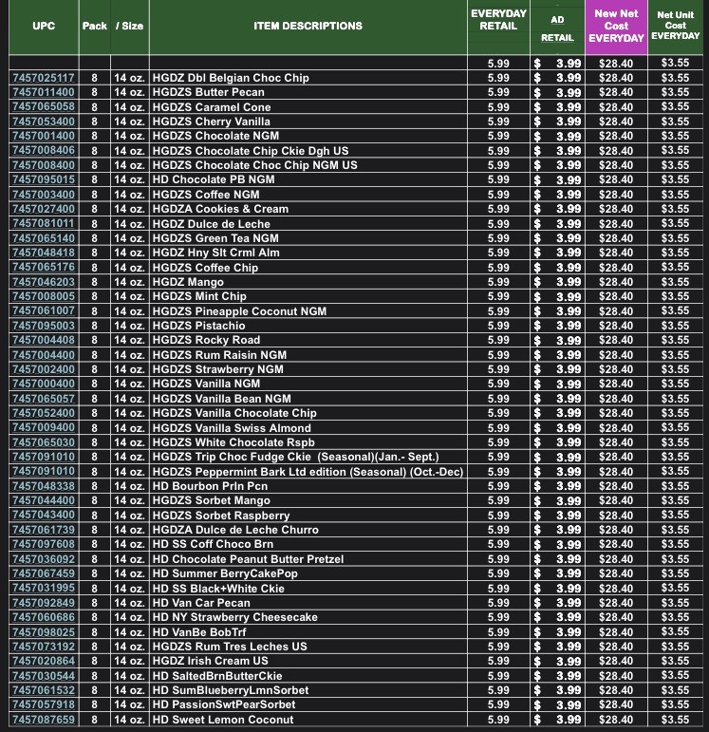Click the UPC column header
709x732 pixels.
coord(43,27)
